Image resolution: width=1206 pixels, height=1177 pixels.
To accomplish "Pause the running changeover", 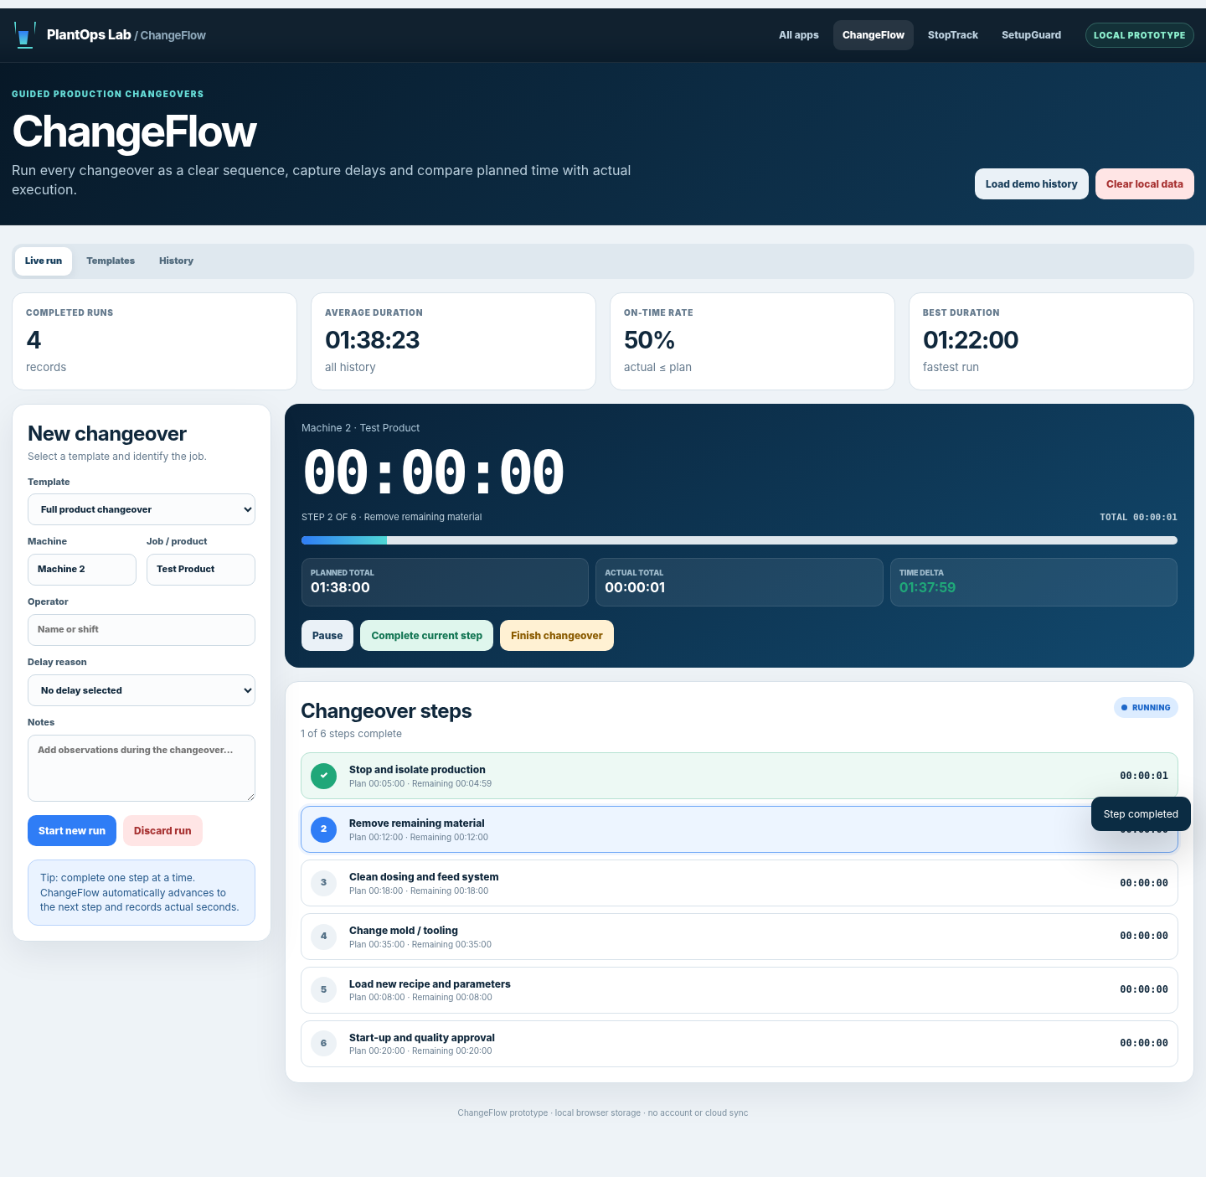I will pos(327,636).
